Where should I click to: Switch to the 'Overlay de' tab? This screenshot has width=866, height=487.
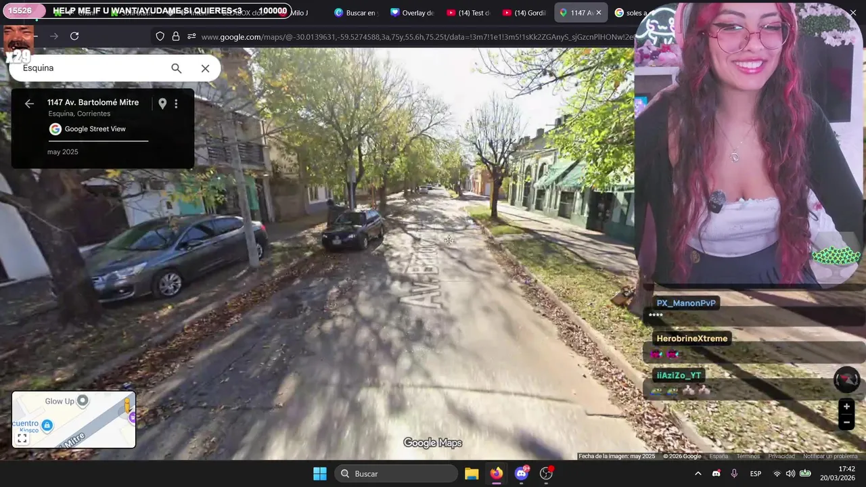(x=412, y=13)
